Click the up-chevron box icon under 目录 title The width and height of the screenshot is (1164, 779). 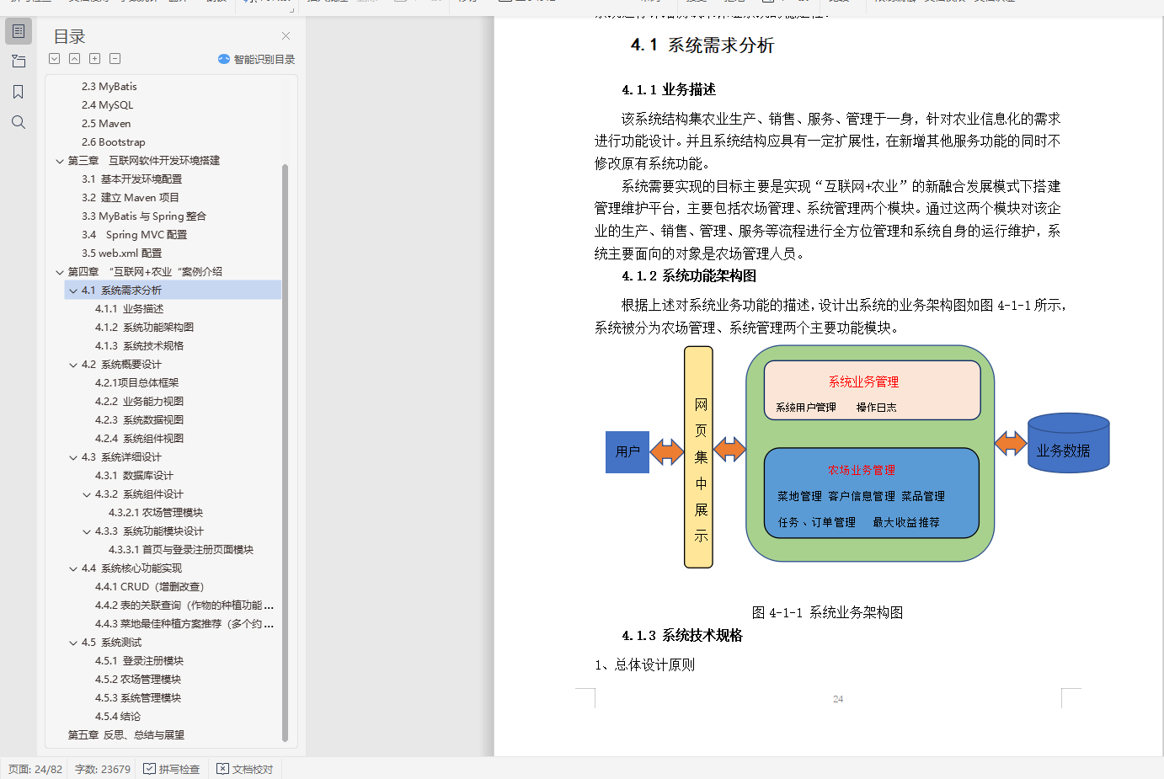click(x=75, y=59)
